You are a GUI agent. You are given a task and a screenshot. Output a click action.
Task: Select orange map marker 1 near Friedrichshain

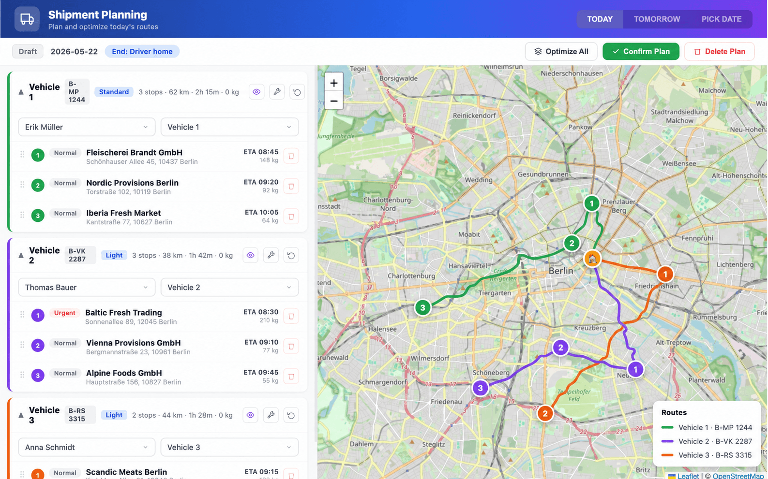[665, 275]
